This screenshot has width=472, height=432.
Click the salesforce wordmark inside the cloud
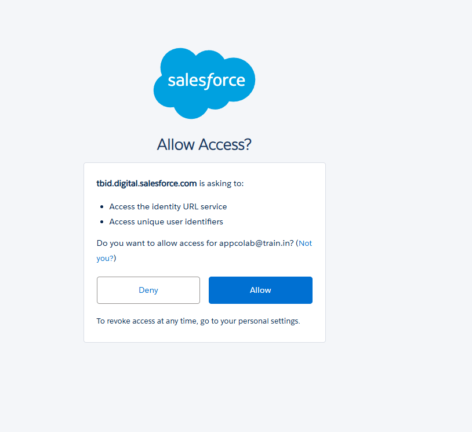tap(204, 80)
